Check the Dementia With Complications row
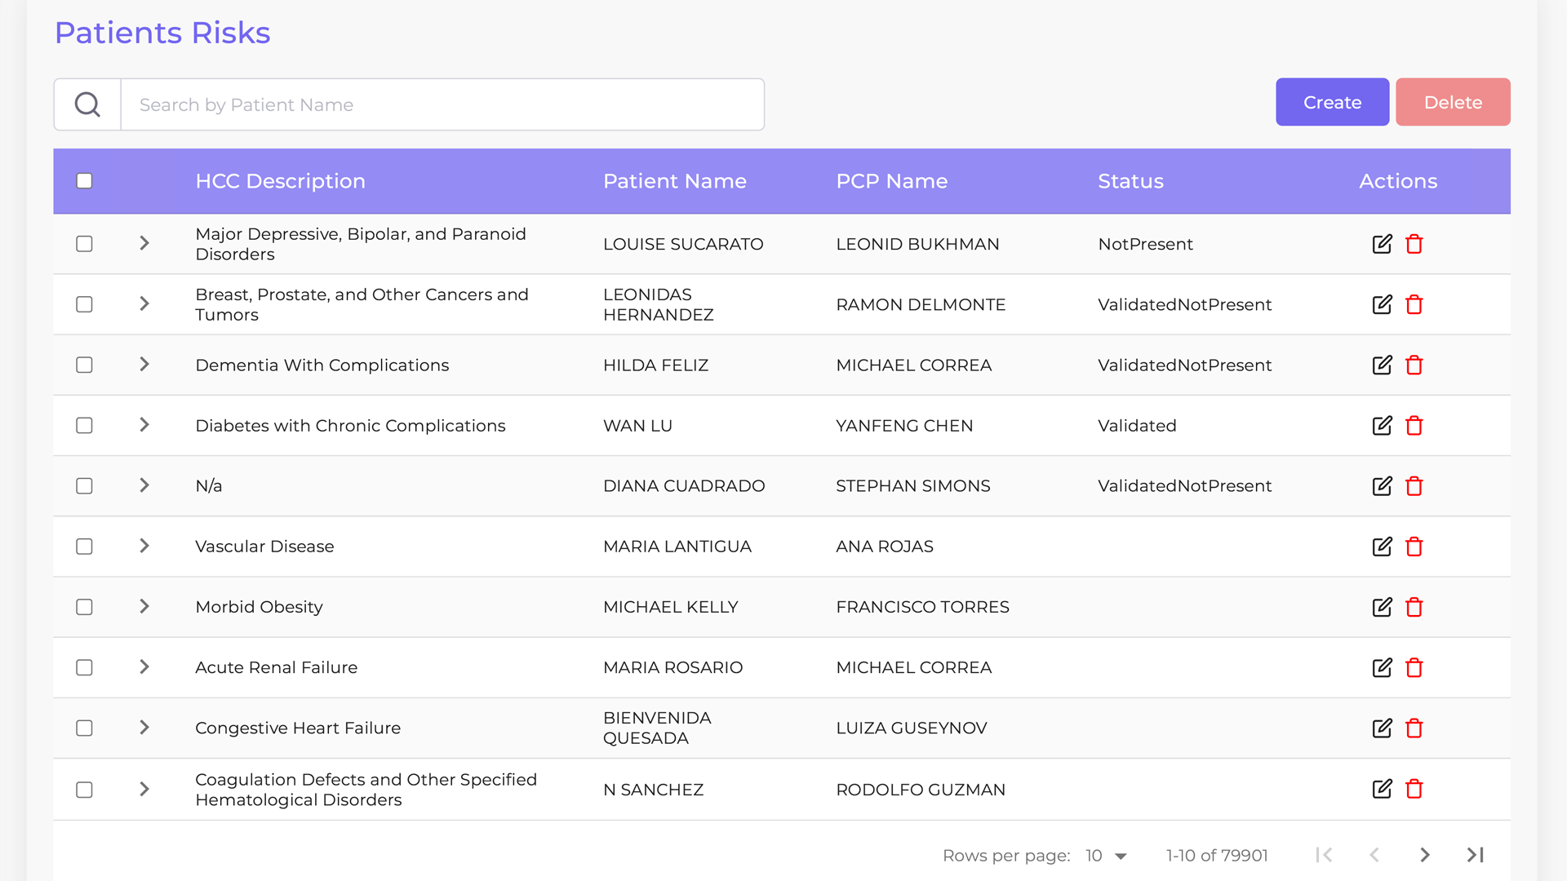1567x881 pixels. click(84, 365)
